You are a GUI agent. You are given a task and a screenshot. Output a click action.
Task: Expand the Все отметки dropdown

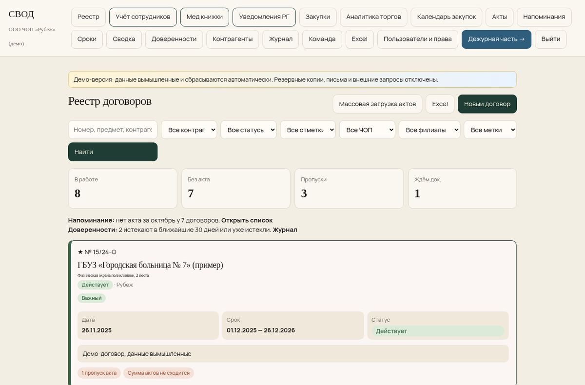[308, 130]
